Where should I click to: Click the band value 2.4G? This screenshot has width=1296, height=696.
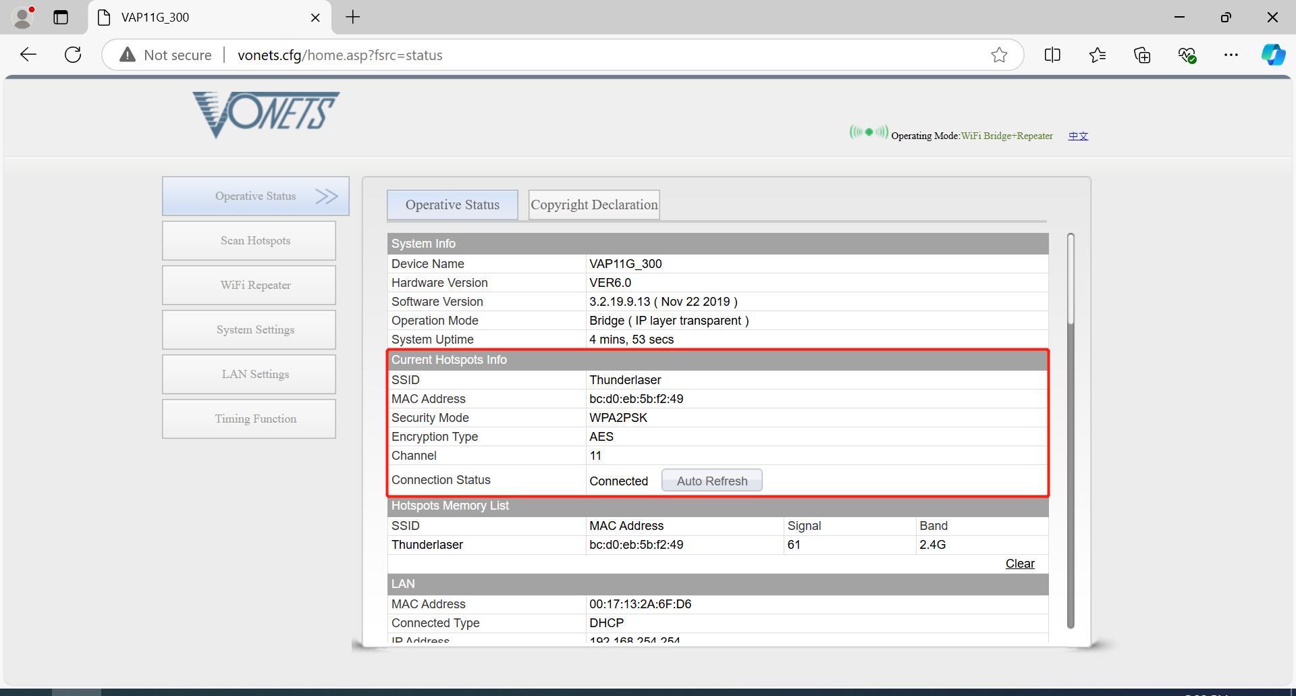point(933,545)
